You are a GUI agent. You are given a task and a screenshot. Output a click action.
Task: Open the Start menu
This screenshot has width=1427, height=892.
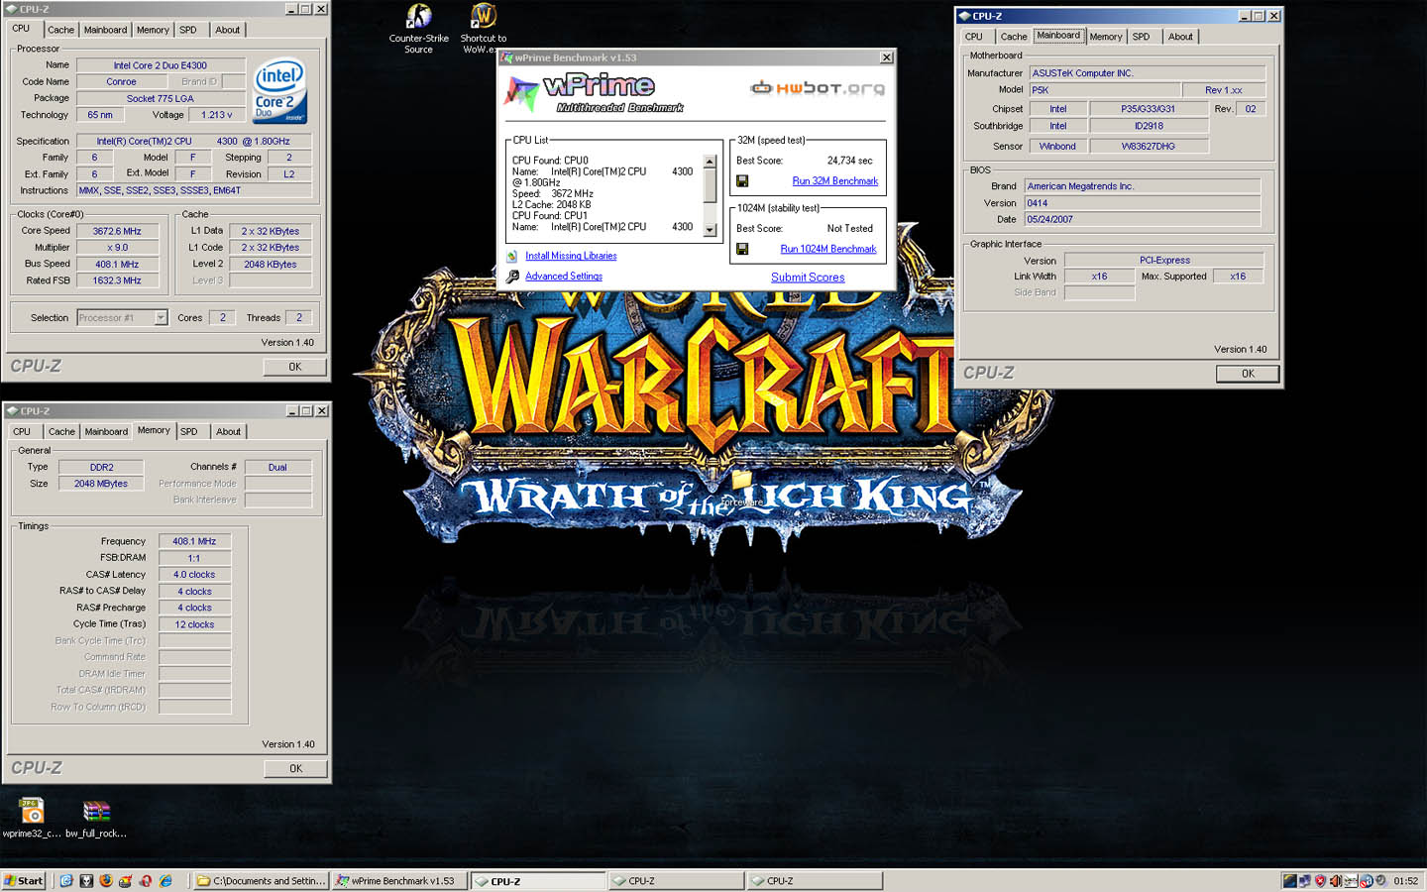click(x=24, y=880)
